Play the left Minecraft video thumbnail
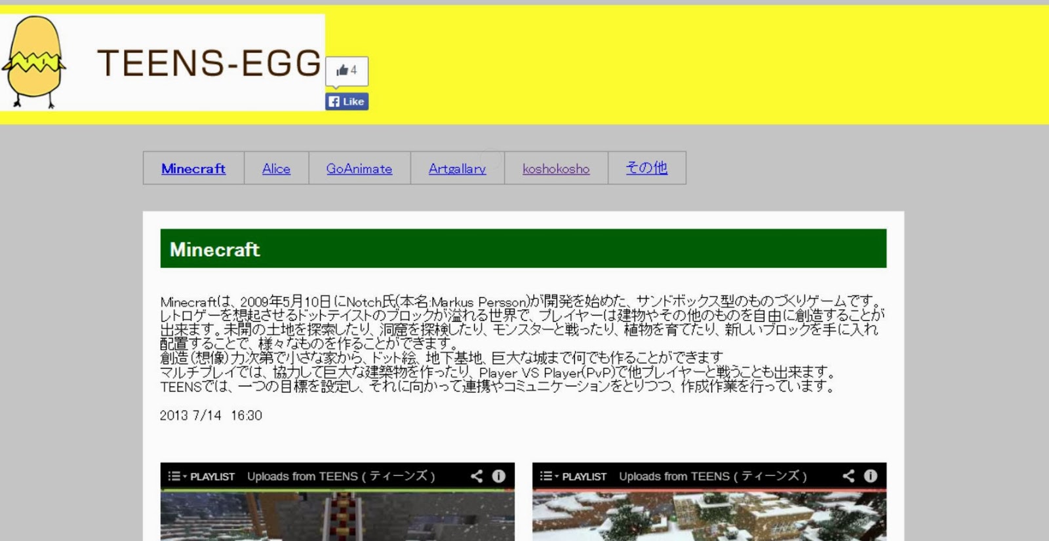Screen dimensions: 1049x541 pyautogui.click(x=338, y=516)
